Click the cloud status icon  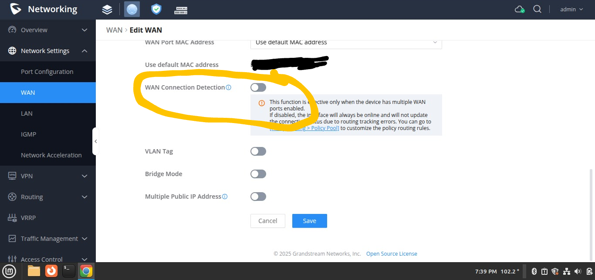point(519,9)
